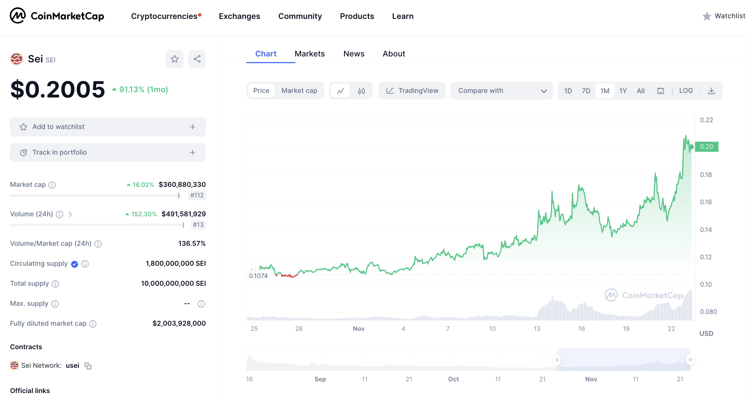Click the #112 market cap rank badge

point(197,195)
